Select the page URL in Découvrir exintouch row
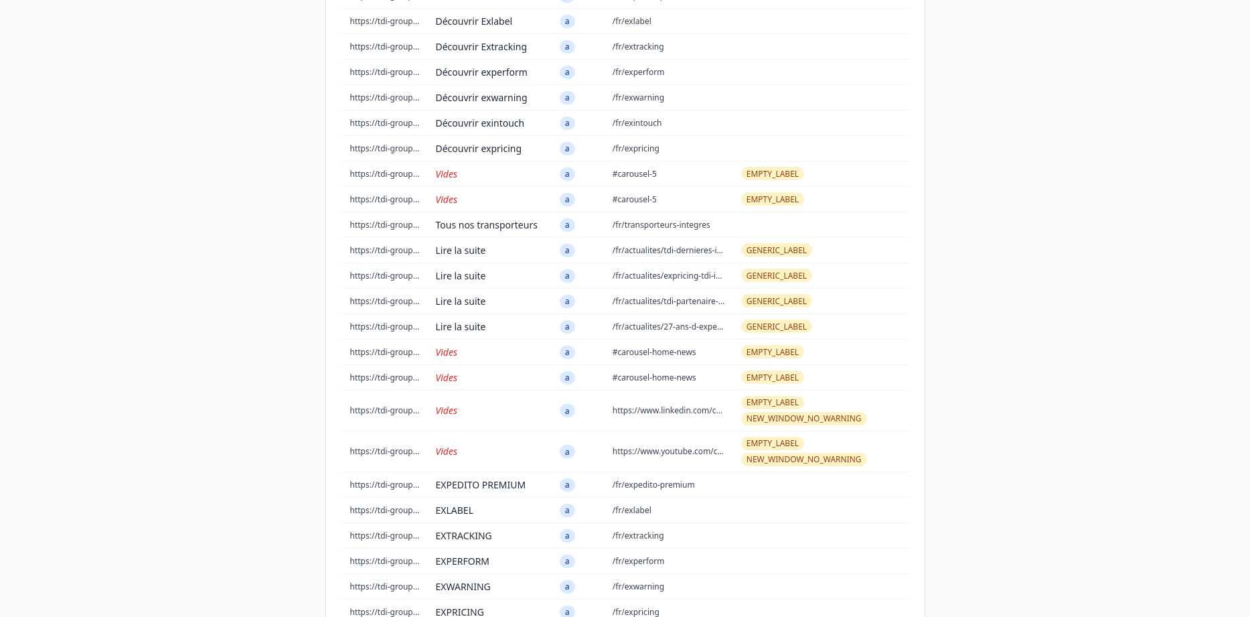Image resolution: width=1250 pixels, height=617 pixels. click(384, 123)
